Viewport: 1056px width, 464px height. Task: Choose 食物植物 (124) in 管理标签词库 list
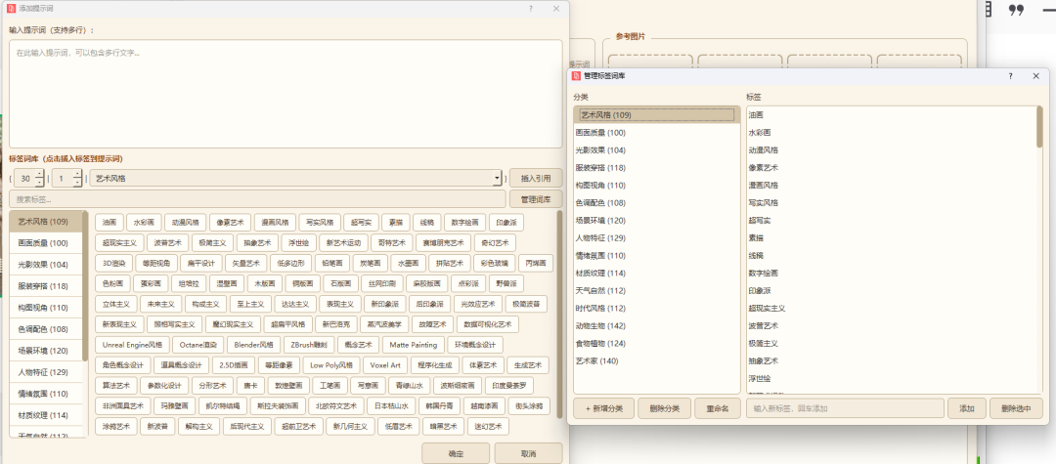tap(657, 343)
